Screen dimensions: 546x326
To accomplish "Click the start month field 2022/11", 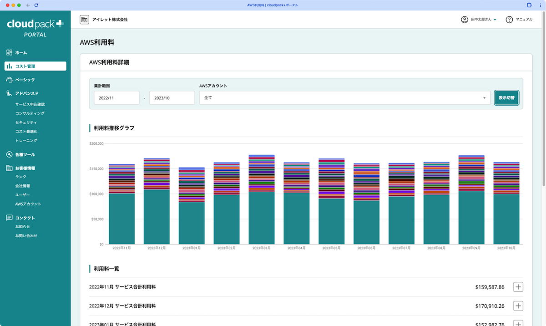I will pyautogui.click(x=116, y=98).
